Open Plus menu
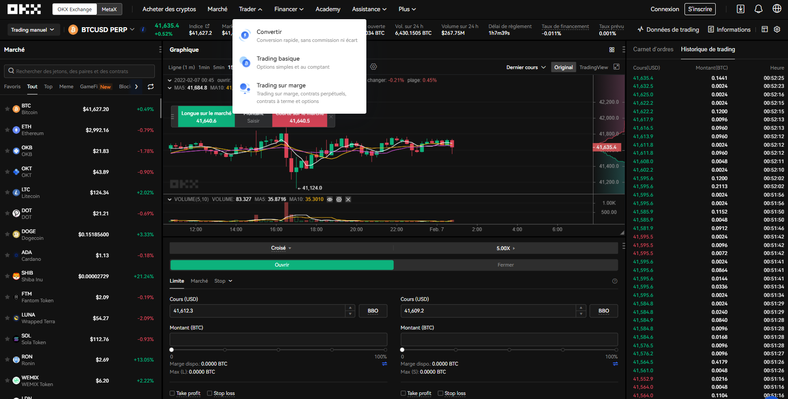 pyautogui.click(x=407, y=9)
